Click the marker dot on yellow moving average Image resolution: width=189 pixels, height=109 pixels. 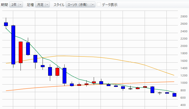coord(130,62)
